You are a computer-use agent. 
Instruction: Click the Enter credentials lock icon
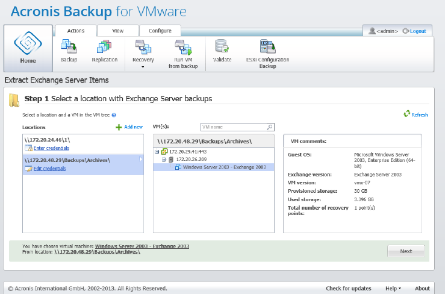tap(29, 148)
